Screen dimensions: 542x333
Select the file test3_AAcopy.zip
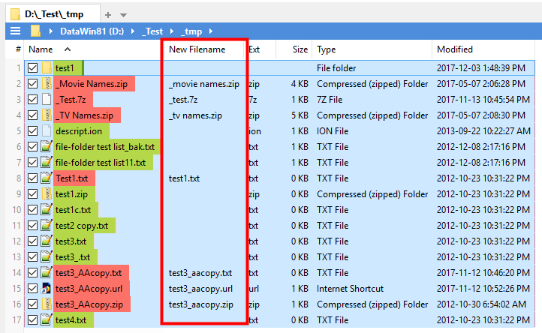point(89,304)
